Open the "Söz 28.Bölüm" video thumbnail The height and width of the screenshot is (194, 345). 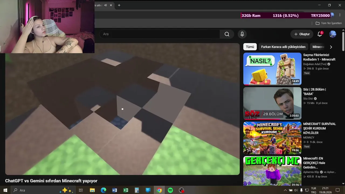pos(272,103)
